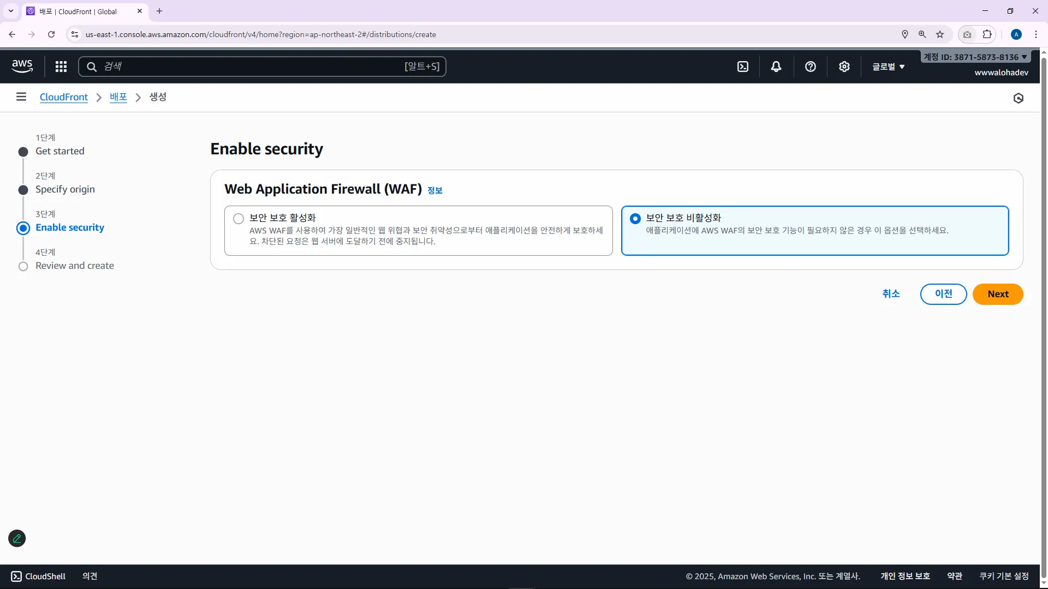Screen dimensions: 1048x589
Task: Click the AWS logo home icon
Action: (22, 66)
